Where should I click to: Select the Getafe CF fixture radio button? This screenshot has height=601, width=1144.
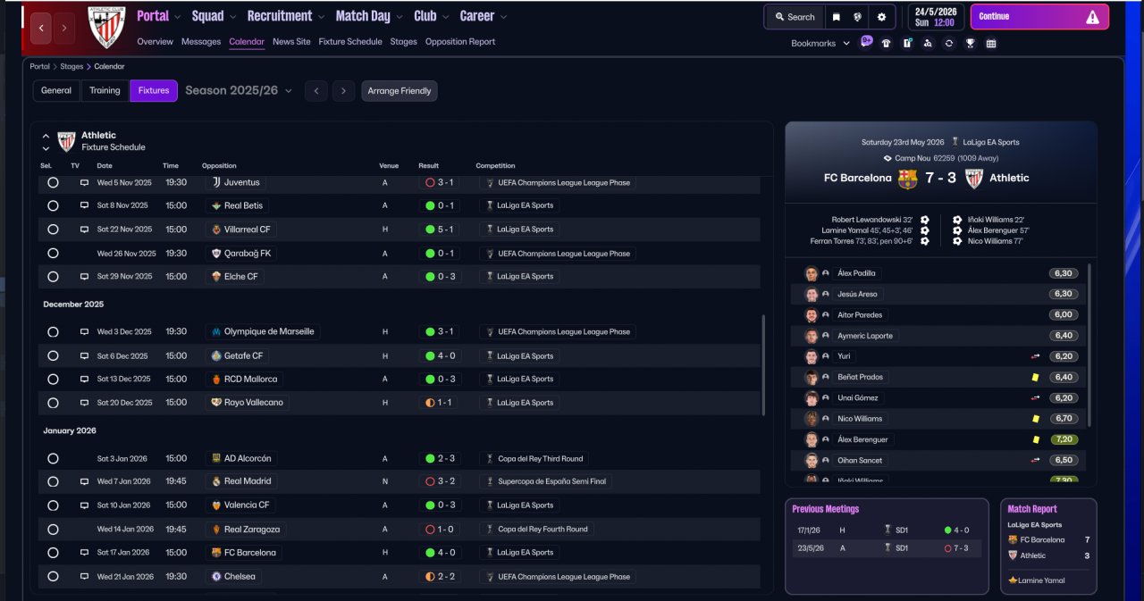click(53, 355)
